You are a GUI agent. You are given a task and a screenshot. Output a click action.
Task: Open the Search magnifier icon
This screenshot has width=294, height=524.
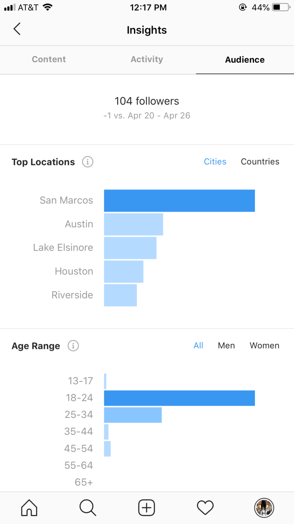pyautogui.click(x=88, y=508)
